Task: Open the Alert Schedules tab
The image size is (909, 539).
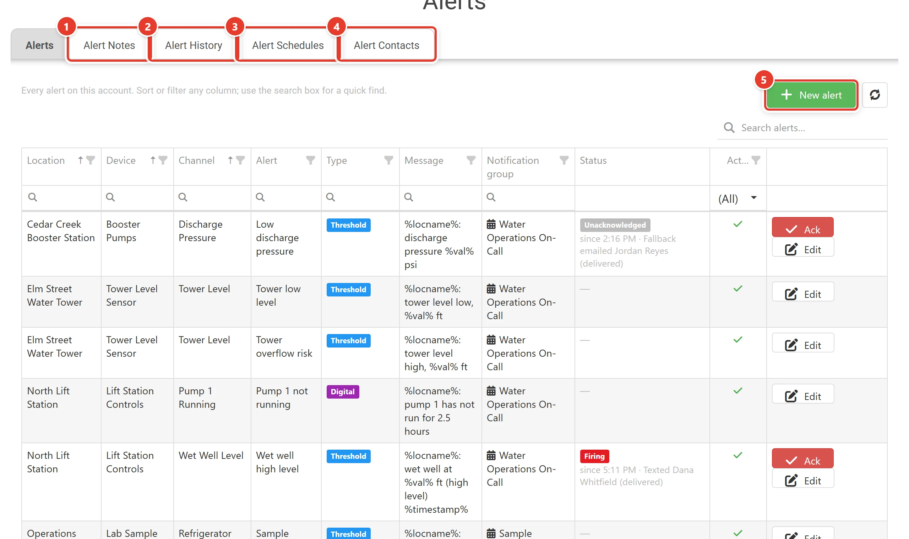Action: pos(288,45)
